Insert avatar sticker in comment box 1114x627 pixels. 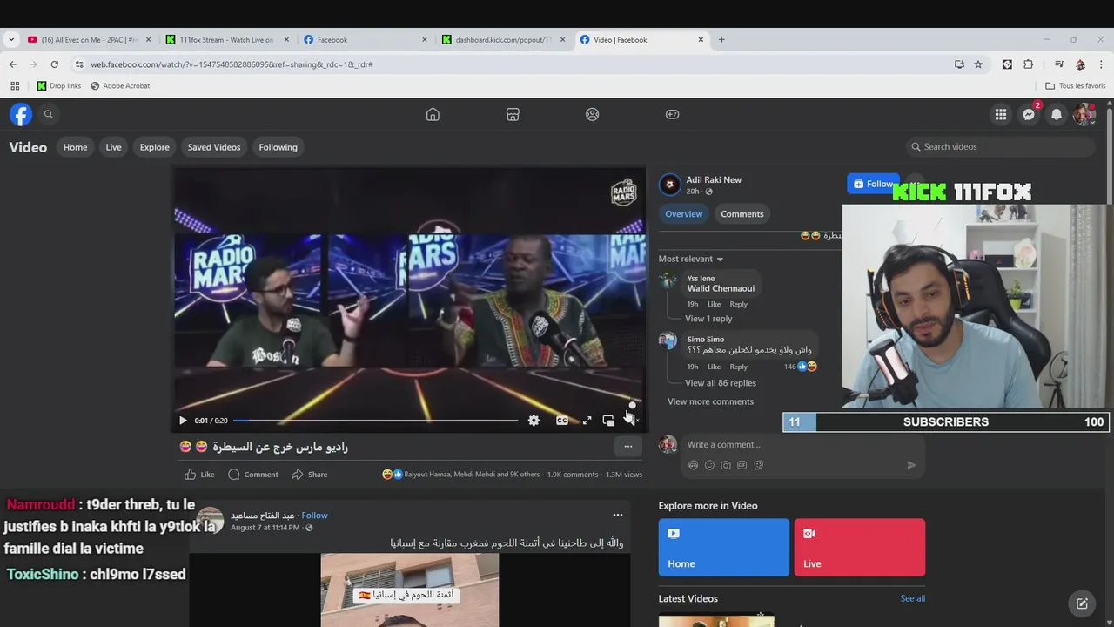coord(694,465)
